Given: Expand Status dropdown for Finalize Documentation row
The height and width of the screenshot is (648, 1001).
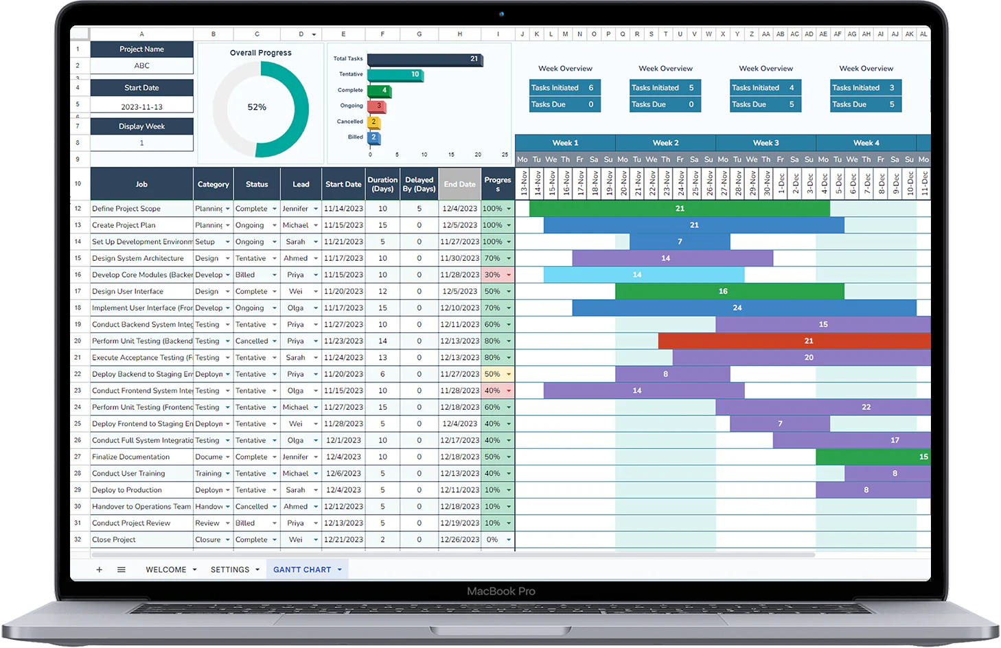Looking at the screenshot, I should click(275, 457).
